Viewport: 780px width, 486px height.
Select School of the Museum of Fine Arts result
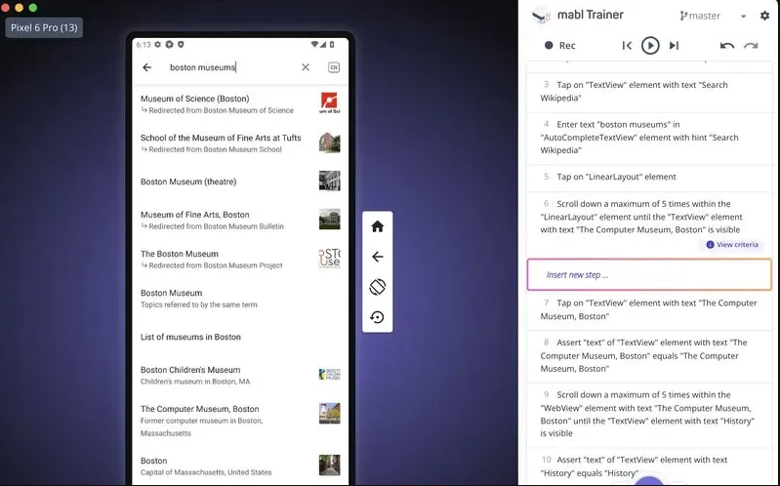tap(240, 143)
